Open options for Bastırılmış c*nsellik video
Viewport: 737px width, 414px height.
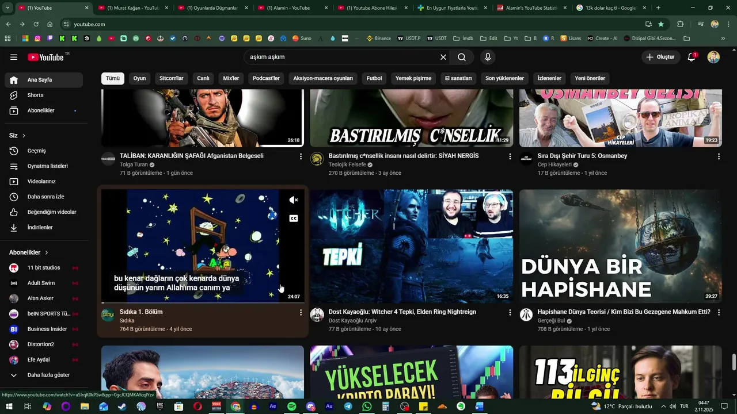click(510, 156)
